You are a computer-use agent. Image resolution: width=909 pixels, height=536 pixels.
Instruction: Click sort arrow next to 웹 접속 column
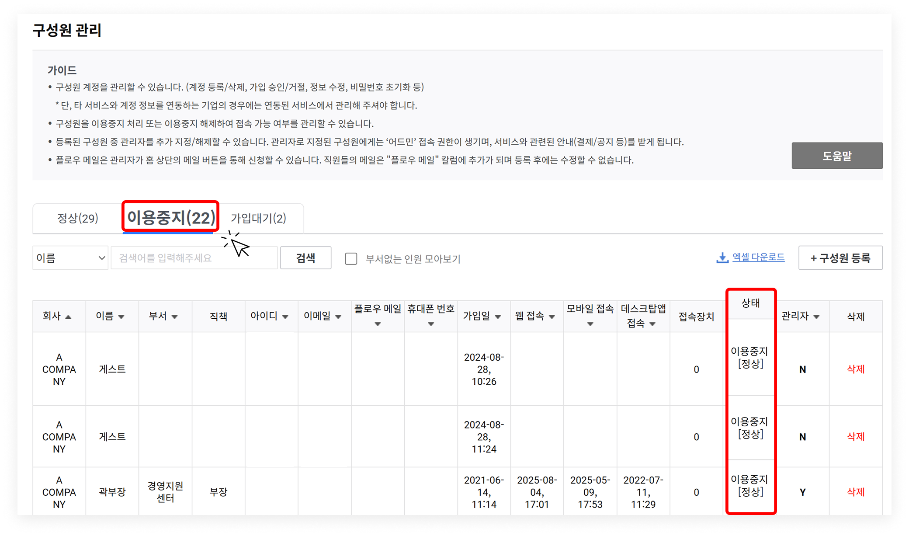(552, 317)
